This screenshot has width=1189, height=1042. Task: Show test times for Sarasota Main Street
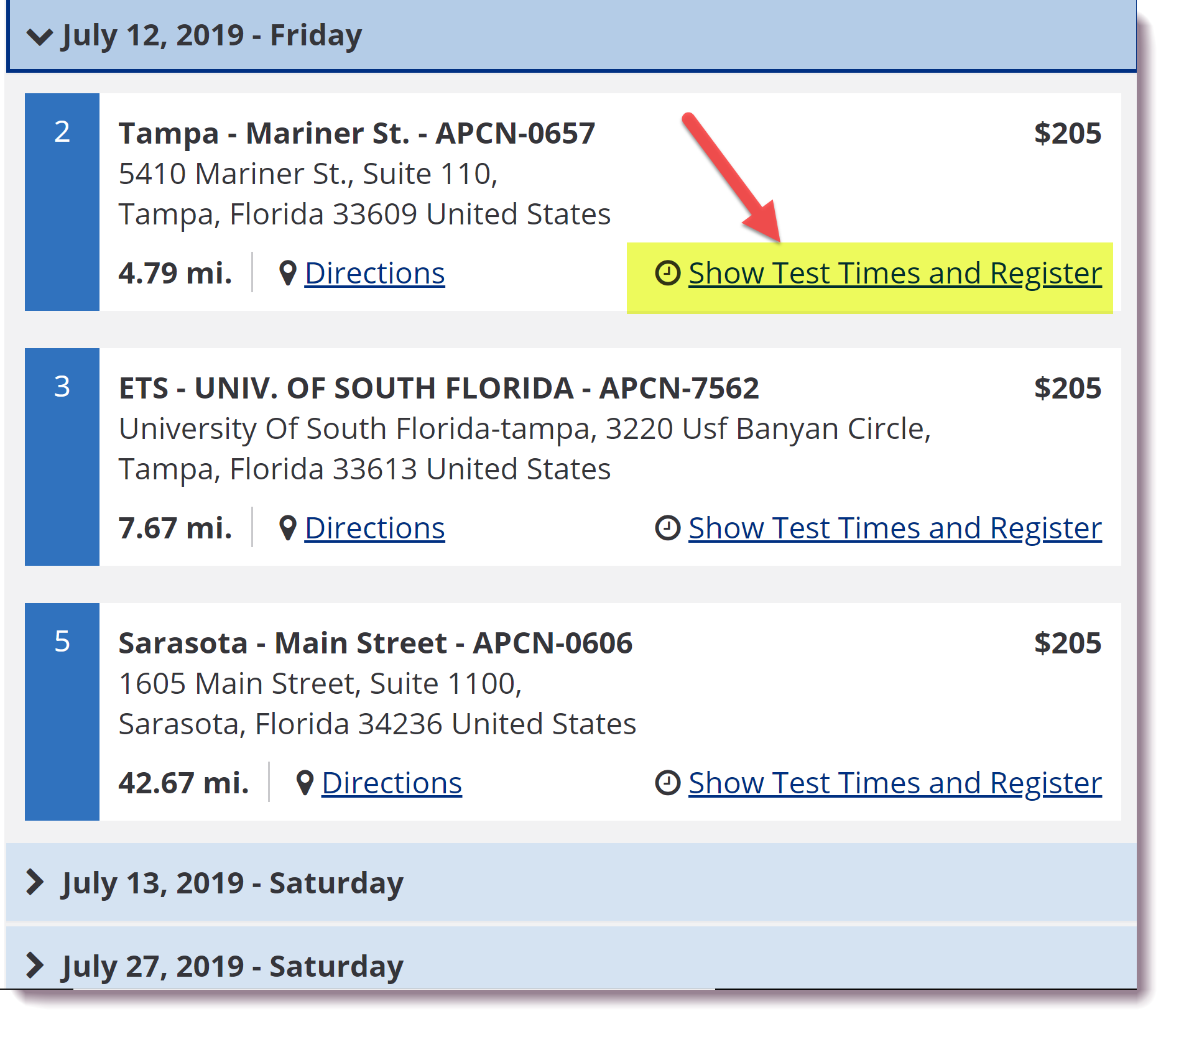point(895,783)
